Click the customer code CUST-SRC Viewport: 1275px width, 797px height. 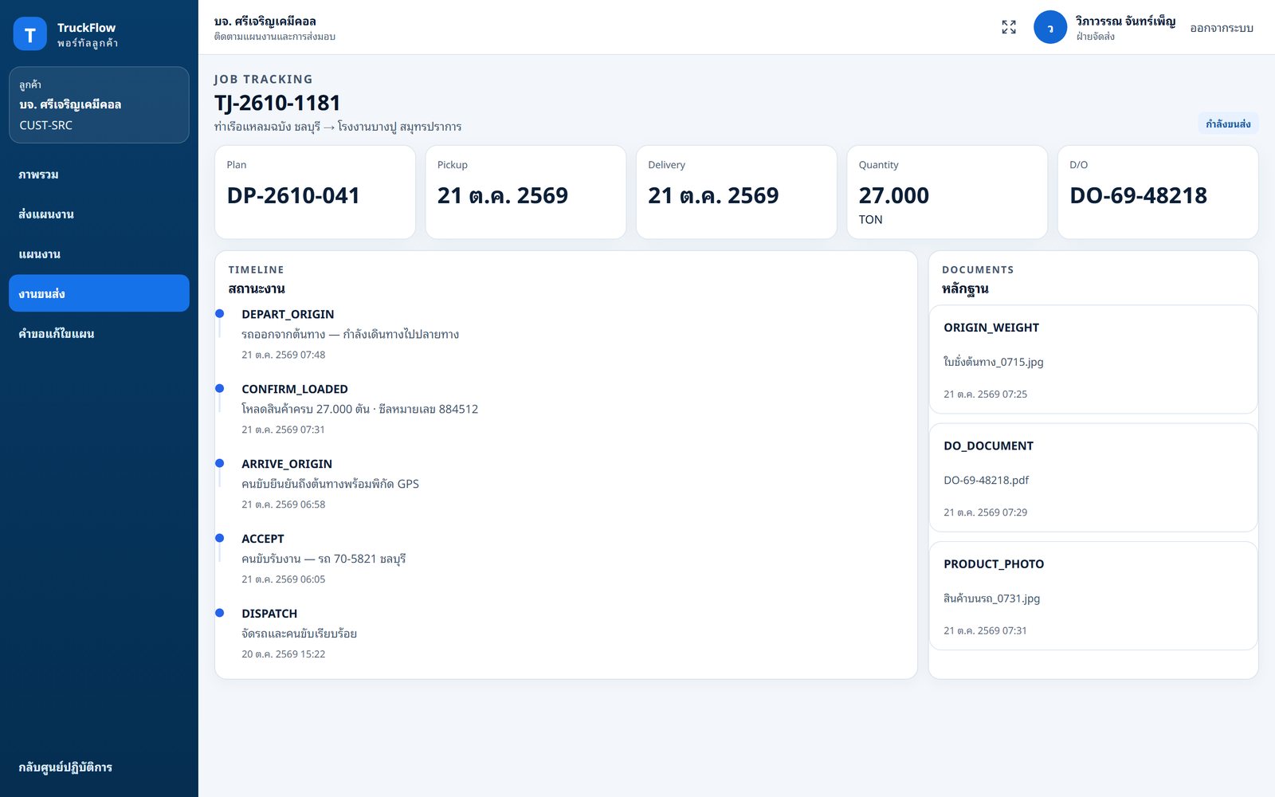46,125
